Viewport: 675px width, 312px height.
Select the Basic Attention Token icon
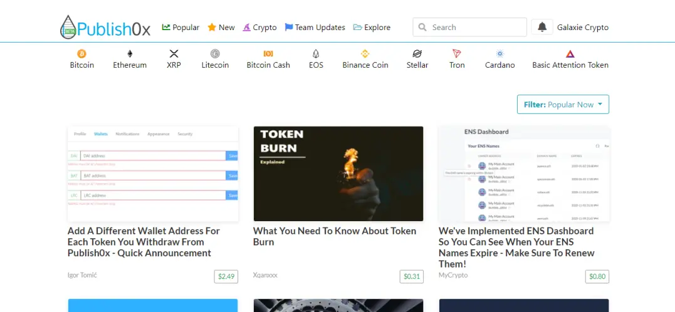(x=570, y=54)
